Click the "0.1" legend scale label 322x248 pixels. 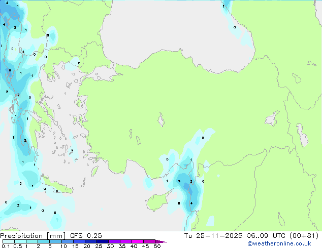click(x=6, y=246)
